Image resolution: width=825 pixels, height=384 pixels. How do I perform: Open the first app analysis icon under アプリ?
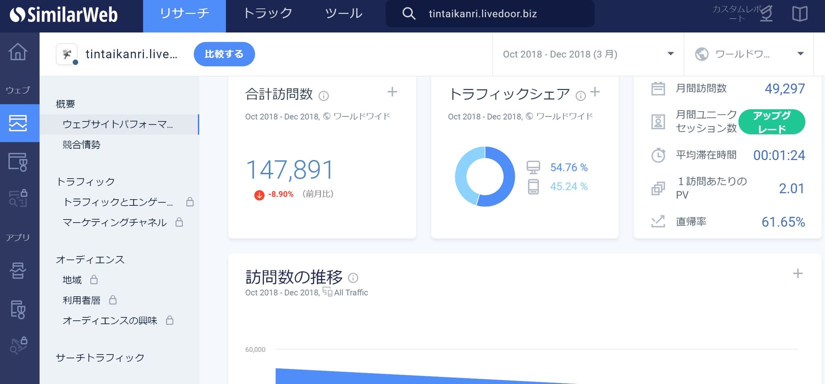[x=18, y=270]
